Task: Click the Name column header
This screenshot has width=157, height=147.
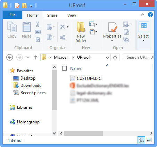Action: [x=76, y=68]
